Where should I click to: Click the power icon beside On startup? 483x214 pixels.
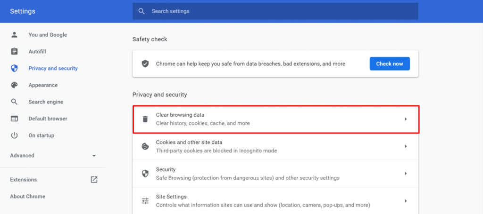pos(15,135)
